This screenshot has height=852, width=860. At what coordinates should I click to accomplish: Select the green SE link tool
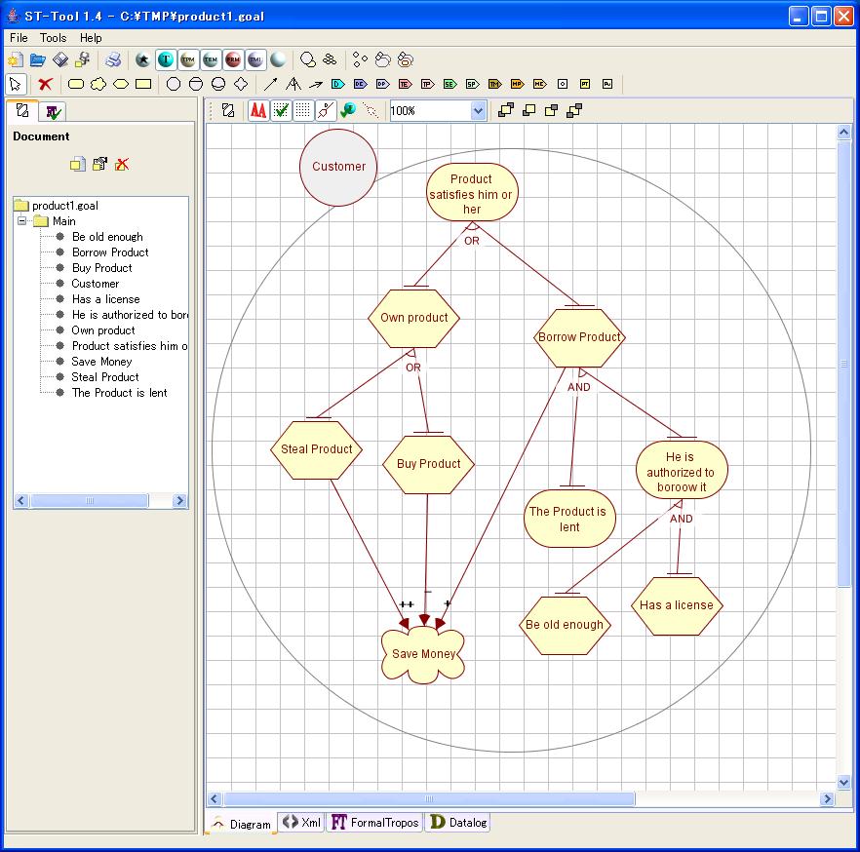tap(450, 84)
